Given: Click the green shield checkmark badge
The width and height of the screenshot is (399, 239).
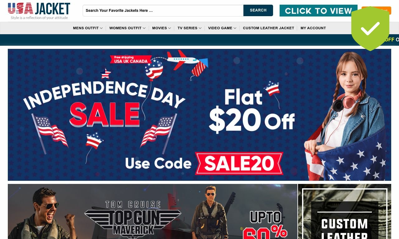Looking at the screenshot, I should click(370, 29).
